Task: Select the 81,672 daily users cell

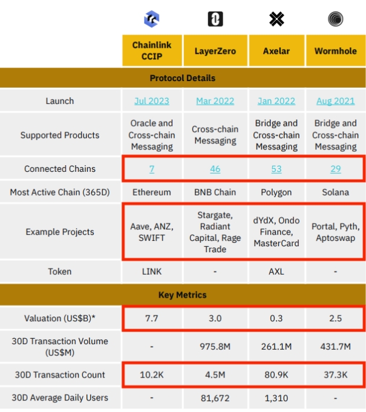Action: pos(215,398)
